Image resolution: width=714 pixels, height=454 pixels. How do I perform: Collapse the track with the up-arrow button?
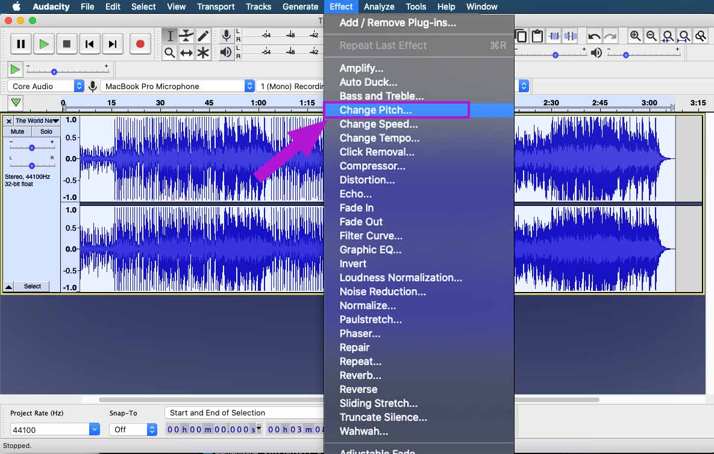click(x=8, y=287)
